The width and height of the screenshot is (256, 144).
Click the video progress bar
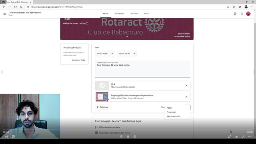coord(125,129)
